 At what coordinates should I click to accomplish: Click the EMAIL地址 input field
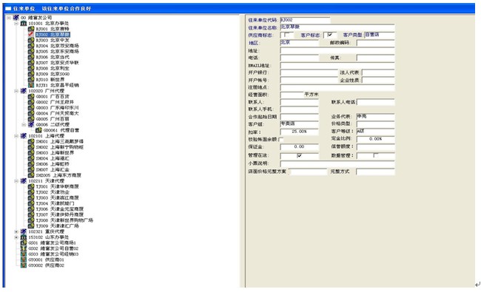tap(337, 65)
